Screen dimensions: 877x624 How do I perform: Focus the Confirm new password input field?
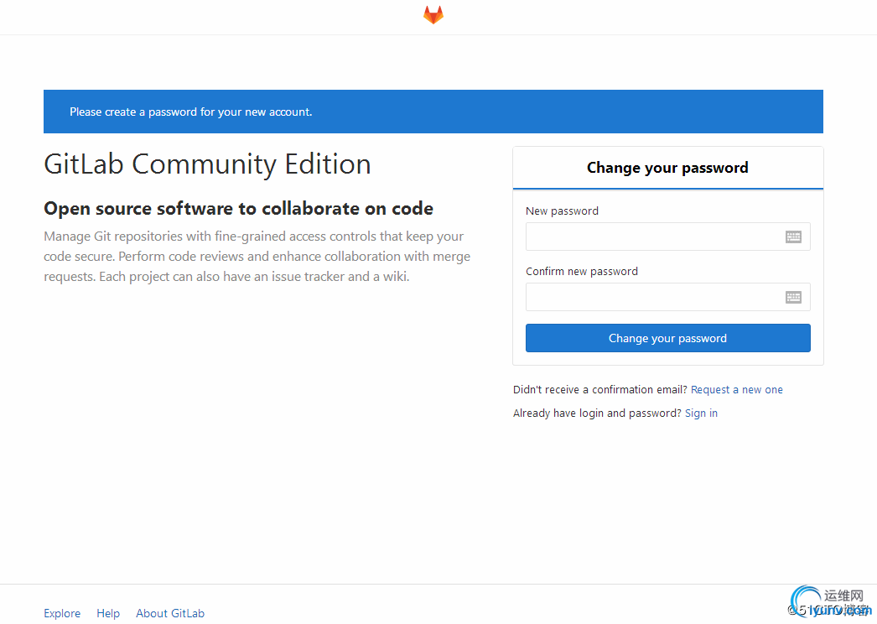pos(668,297)
